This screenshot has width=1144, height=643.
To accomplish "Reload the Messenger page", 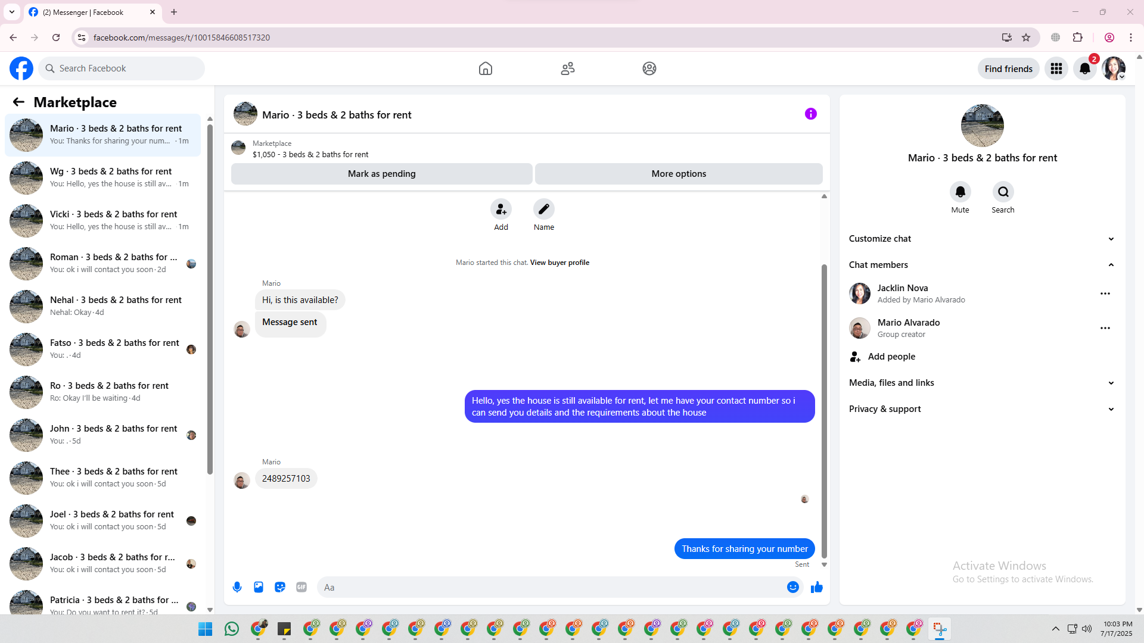I will coord(56,38).
